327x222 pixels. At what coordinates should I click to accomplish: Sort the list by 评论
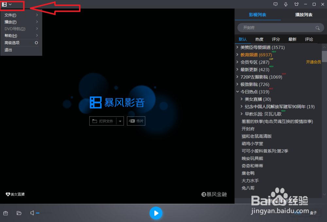[x=309, y=39]
